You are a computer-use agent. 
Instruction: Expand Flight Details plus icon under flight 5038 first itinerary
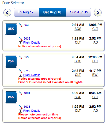click(x=20, y=43)
